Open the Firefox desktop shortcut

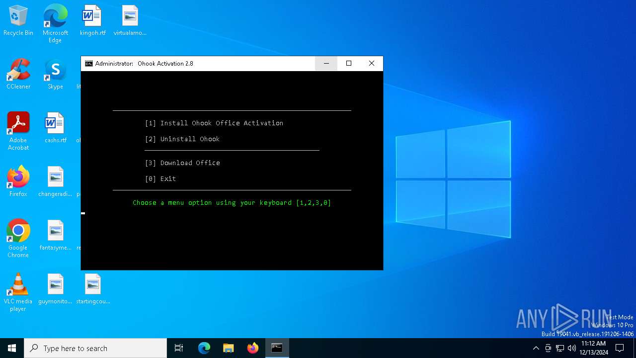pos(18,181)
